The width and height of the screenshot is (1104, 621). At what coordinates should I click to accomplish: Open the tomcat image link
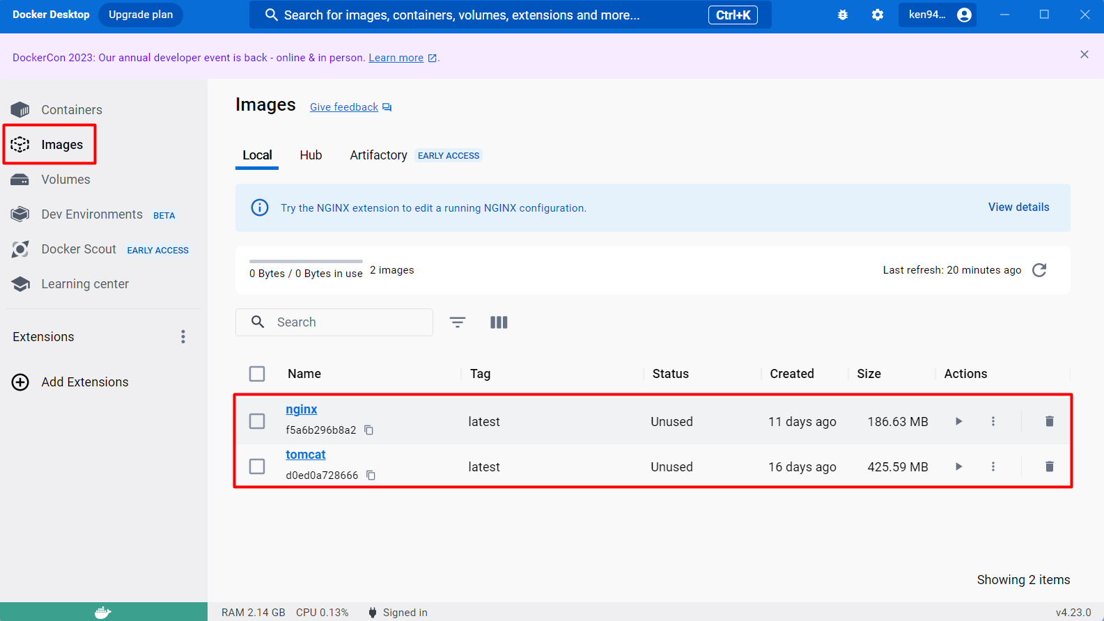(x=306, y=455)
